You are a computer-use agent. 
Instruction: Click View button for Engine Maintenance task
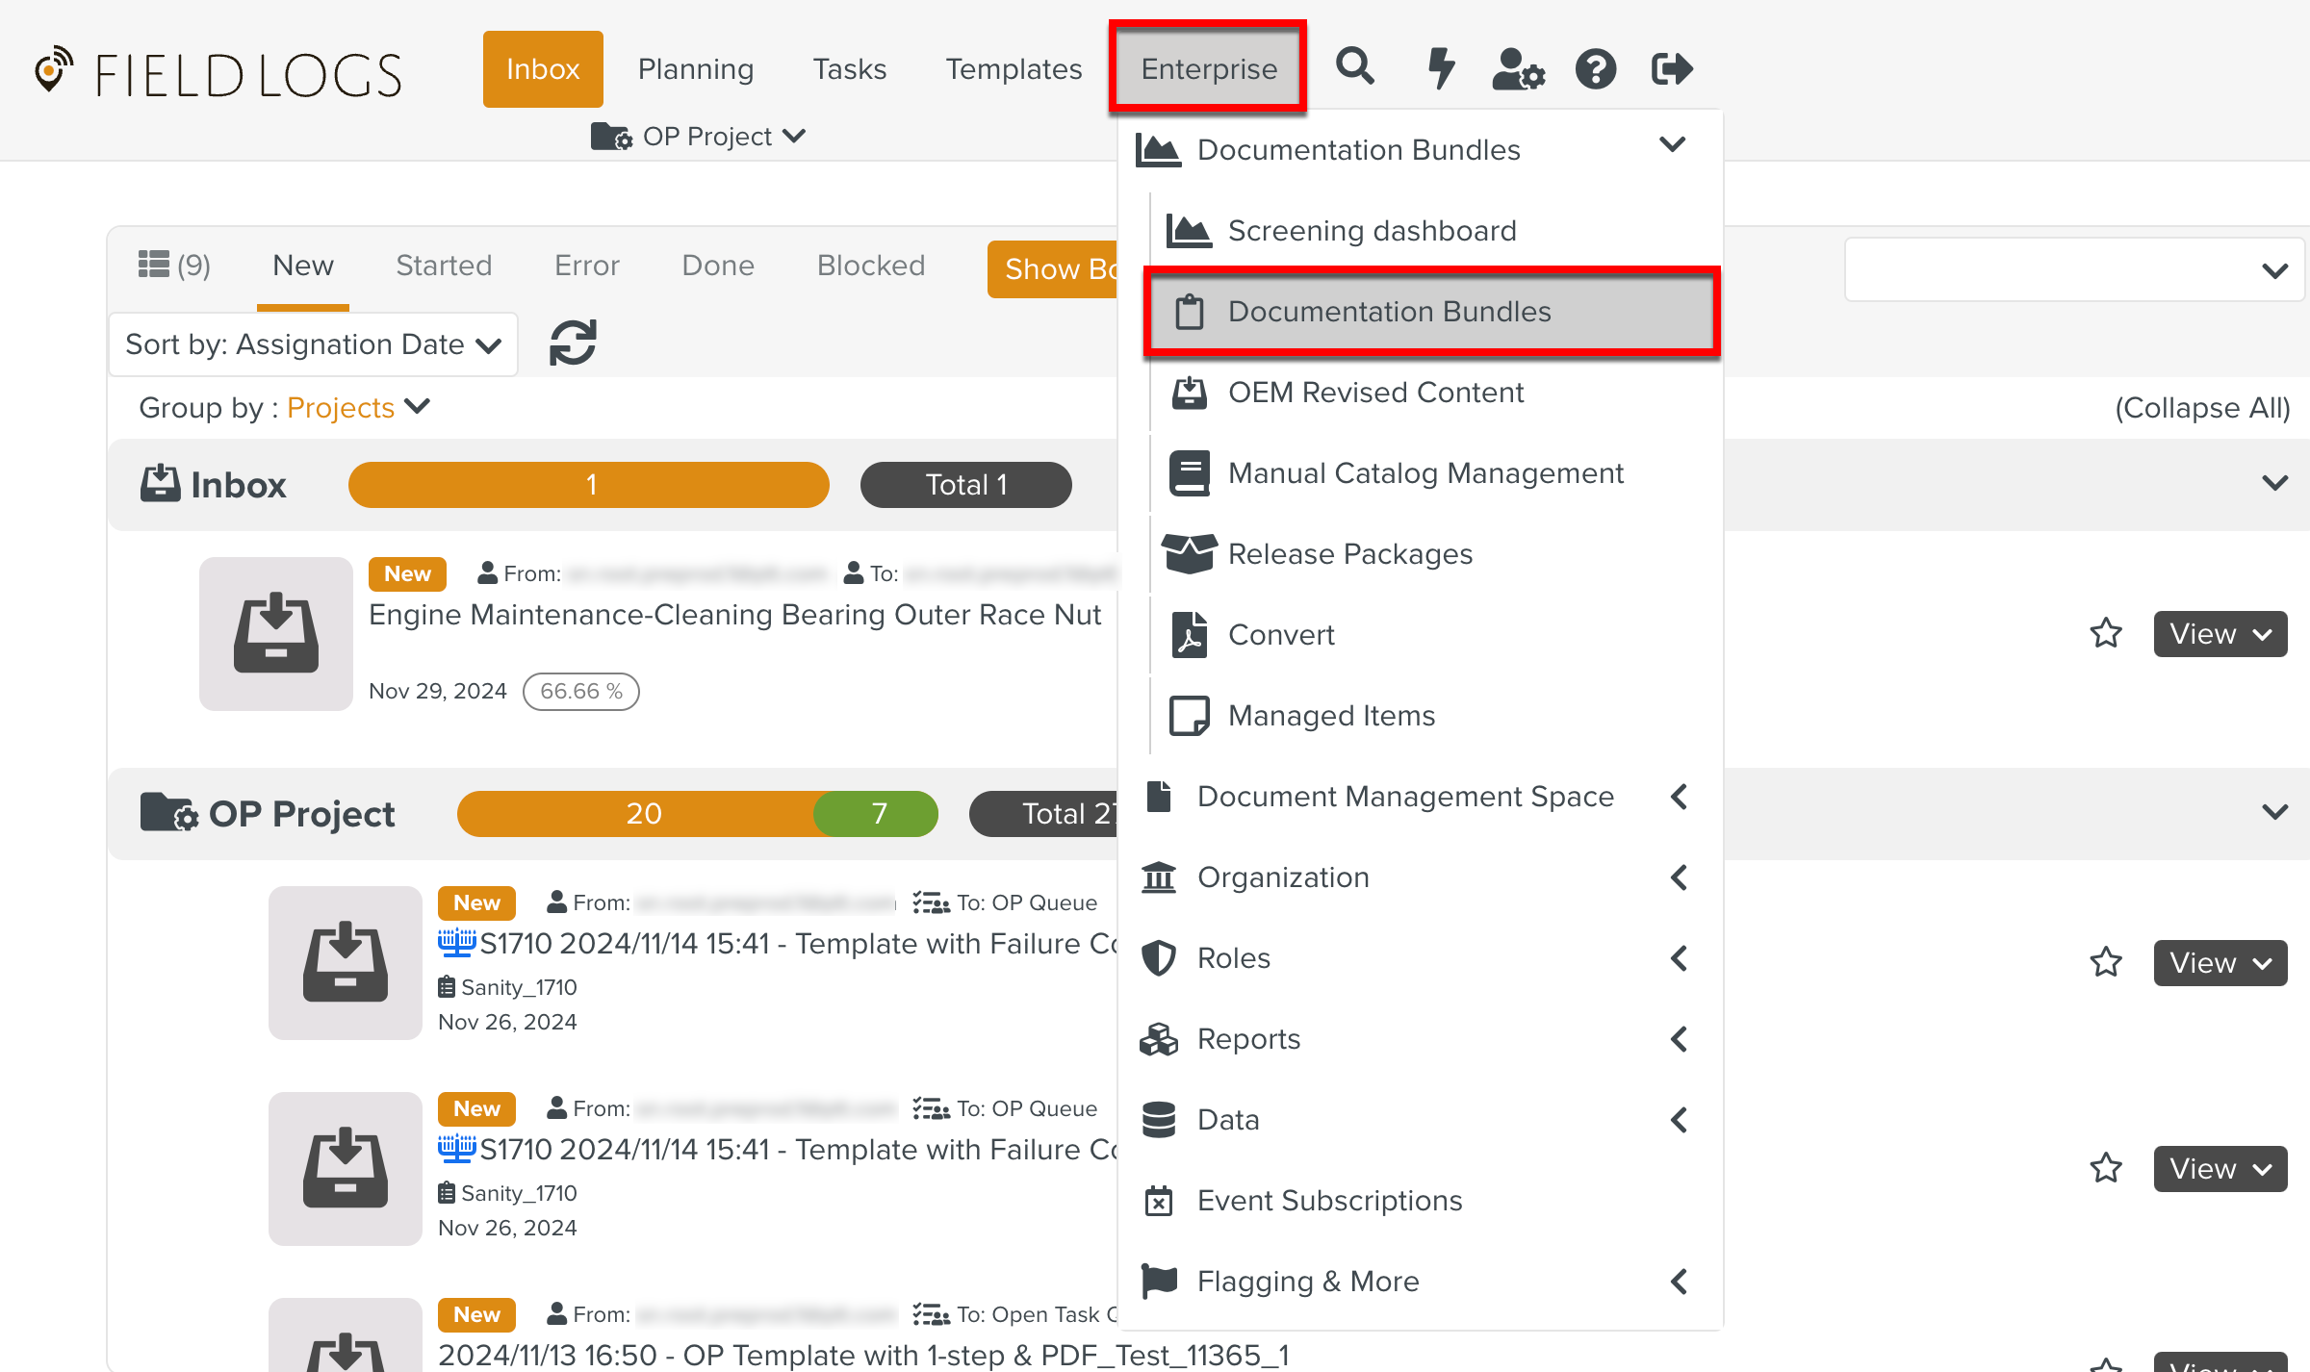[2220, 634]
